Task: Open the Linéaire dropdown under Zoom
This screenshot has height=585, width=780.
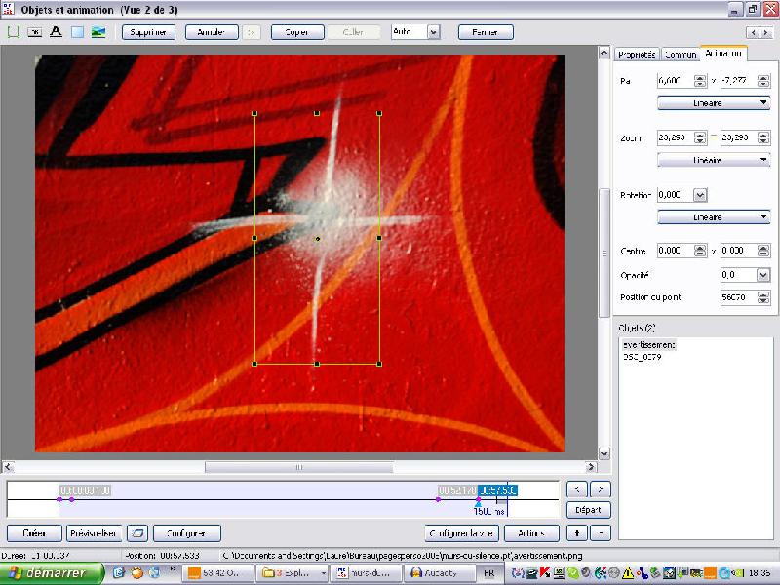Action: (714, 160)
